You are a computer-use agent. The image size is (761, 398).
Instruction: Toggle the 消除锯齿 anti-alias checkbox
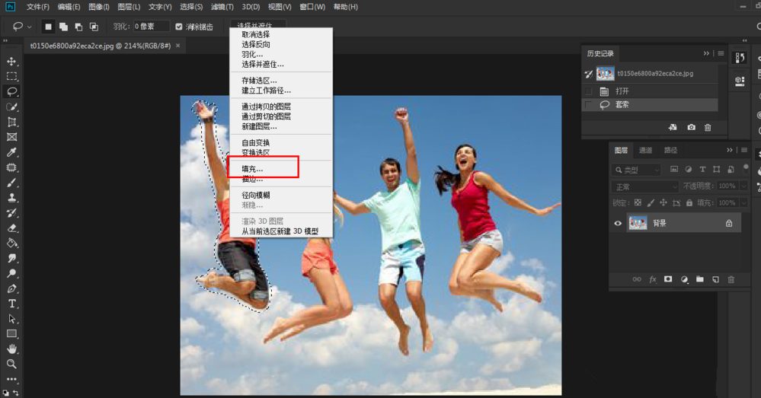click(x=179, y=27)
